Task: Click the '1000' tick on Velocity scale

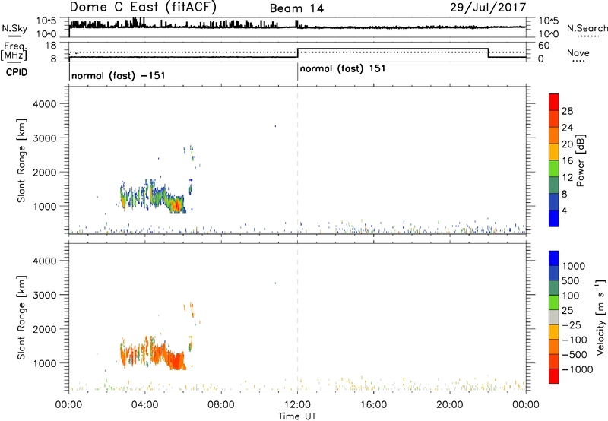Action: 574,266
